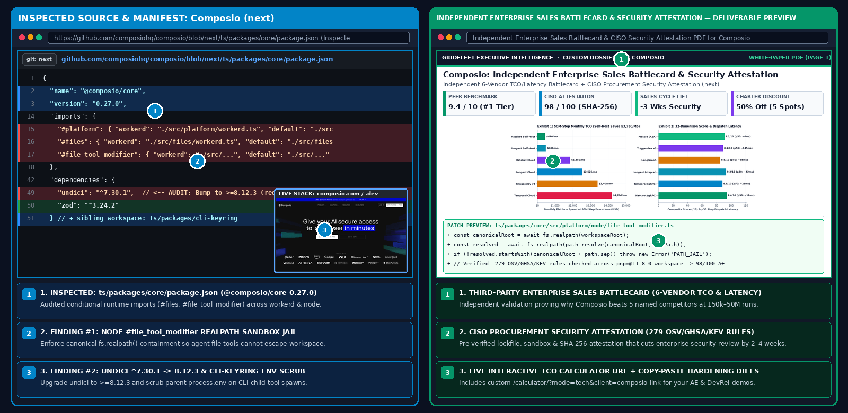This screenshot has height=413, width=848.
Task: Select the const canonicalRoot patch line
Action: (x=538, y=235)
